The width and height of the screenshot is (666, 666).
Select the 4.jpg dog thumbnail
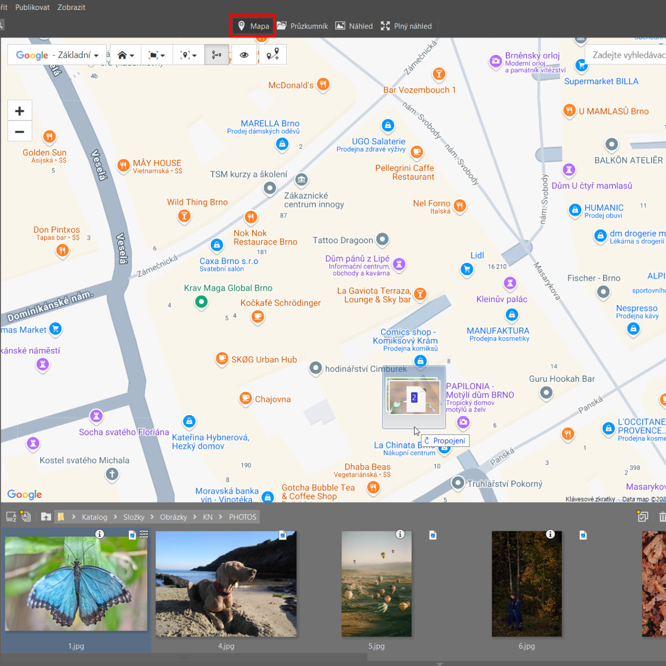[x=226, y=584]
